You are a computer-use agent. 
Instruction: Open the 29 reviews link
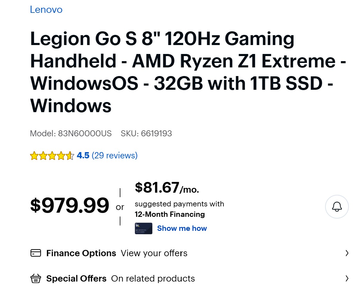tap(115, 155)
